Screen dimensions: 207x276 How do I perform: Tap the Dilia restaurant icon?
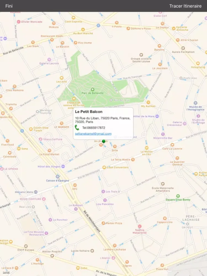pyautogui.click(x=115, y=147)
